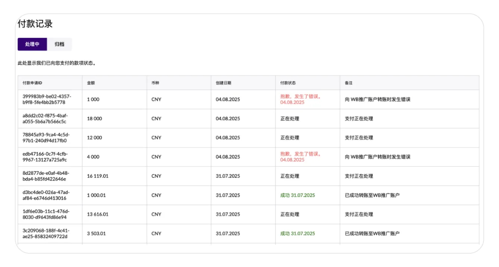Screen dimensions: 499x267
Task: Click the green 成功 status for 3 503.01
Action: [x=297, y=234]
